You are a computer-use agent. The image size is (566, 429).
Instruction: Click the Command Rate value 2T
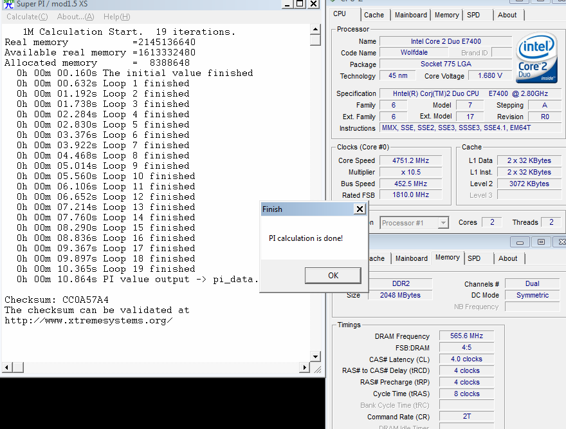pos(466,416)
